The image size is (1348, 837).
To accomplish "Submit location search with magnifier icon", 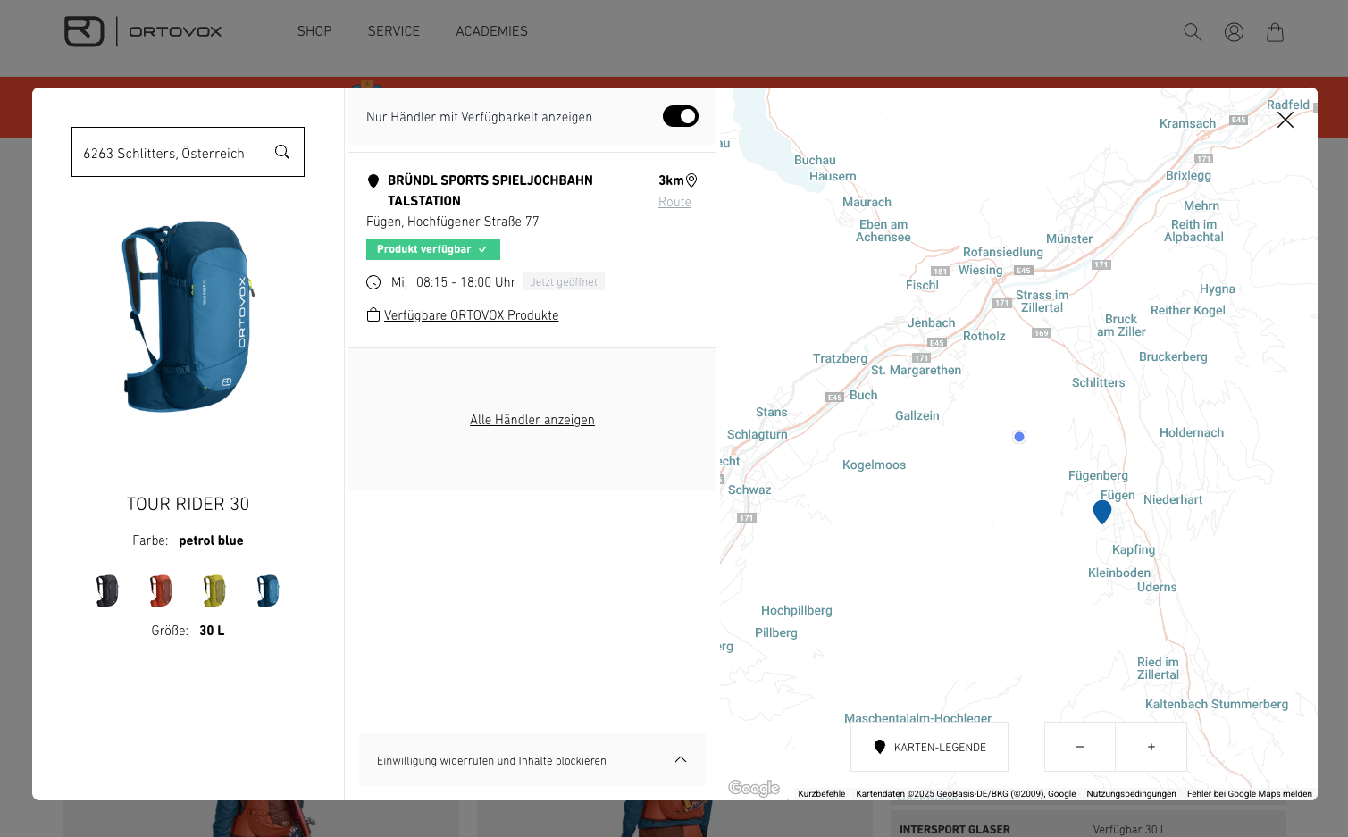I will pos(282,152).
